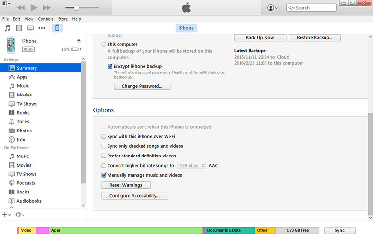The width and height of the screenshot is (373, 240).
Task: Click the add plus button dropdown
Action: [x=6, y=215]
